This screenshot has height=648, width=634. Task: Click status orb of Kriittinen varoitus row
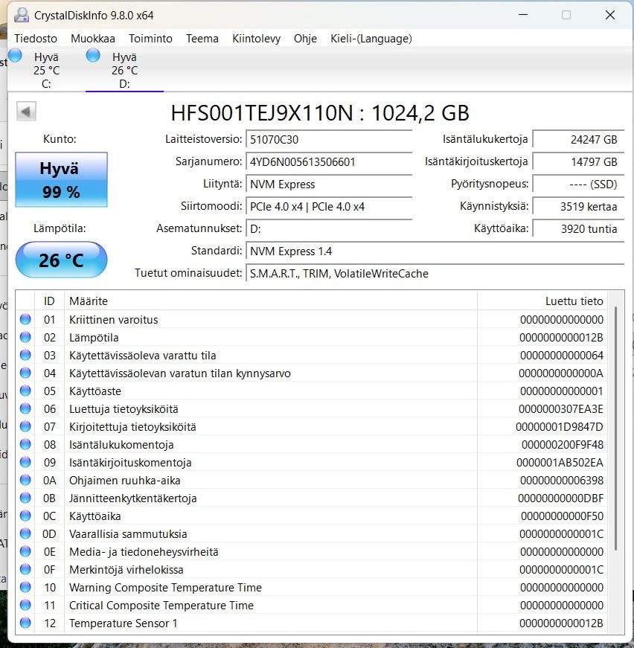(x=25, y=319)
